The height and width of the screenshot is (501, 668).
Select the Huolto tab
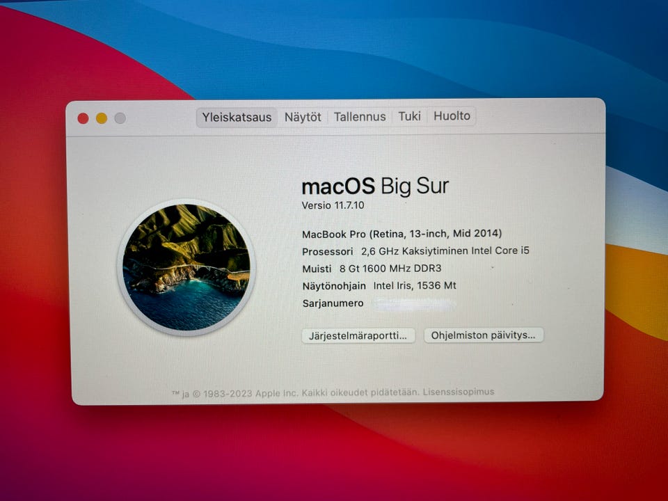452,116
